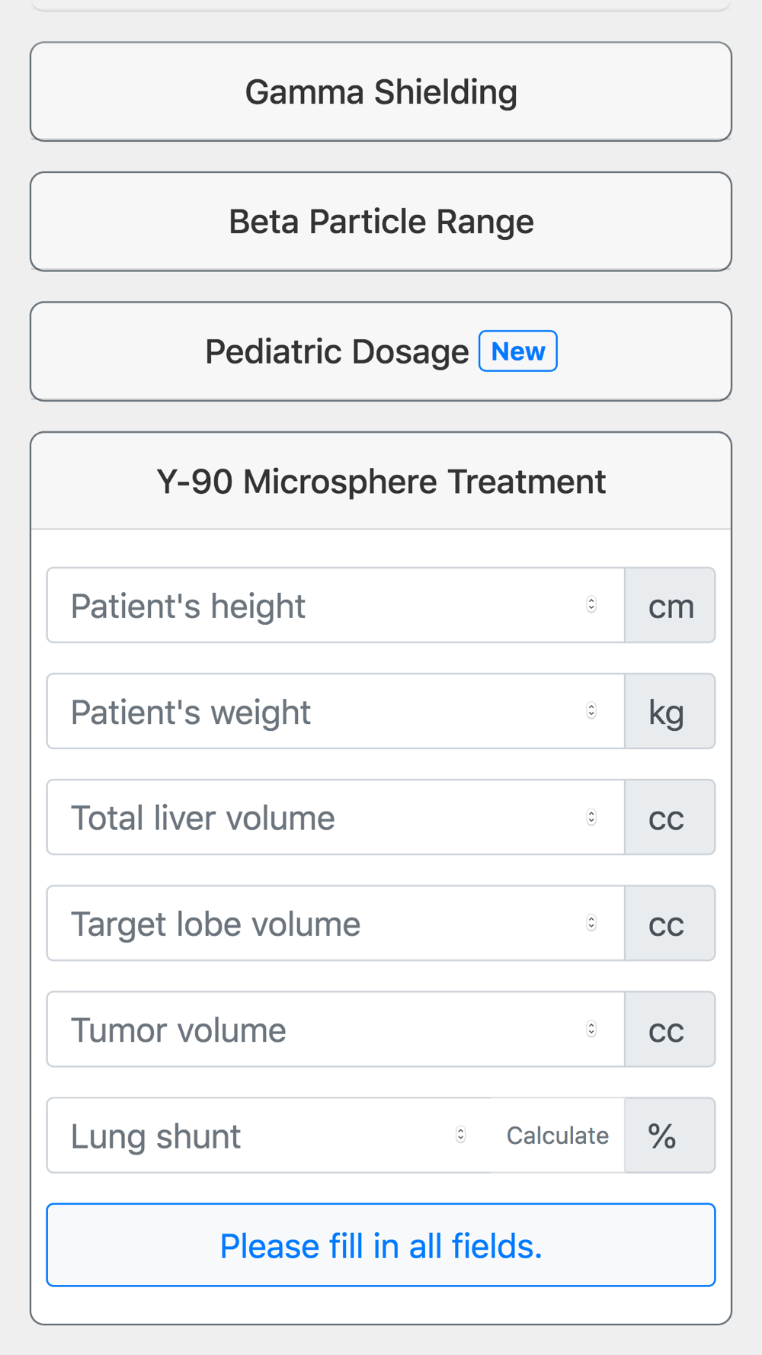
Task: Click the Patient's weight stepper arrows
Action: [591, 711]
